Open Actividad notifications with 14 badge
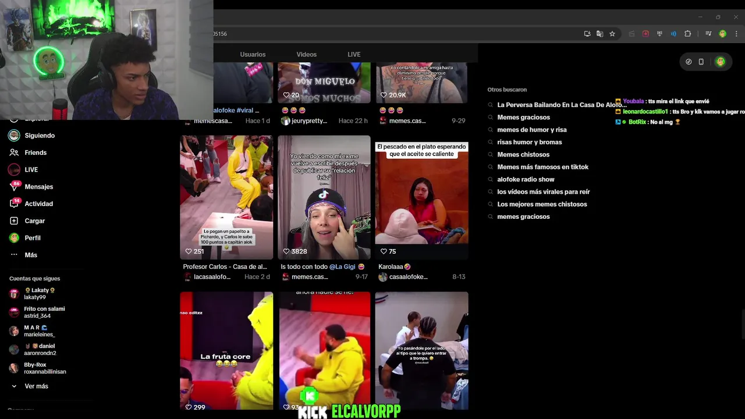 tap(31, 204)
